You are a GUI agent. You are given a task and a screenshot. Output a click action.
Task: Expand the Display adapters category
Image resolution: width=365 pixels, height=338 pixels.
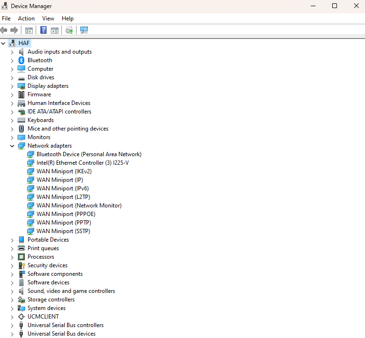click(12, 86)
